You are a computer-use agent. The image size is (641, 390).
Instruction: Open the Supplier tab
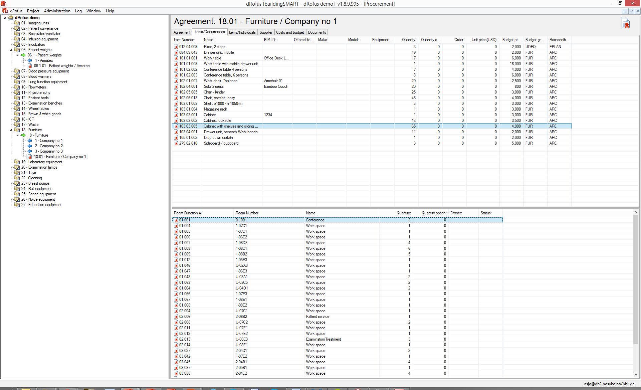[266, 32]
